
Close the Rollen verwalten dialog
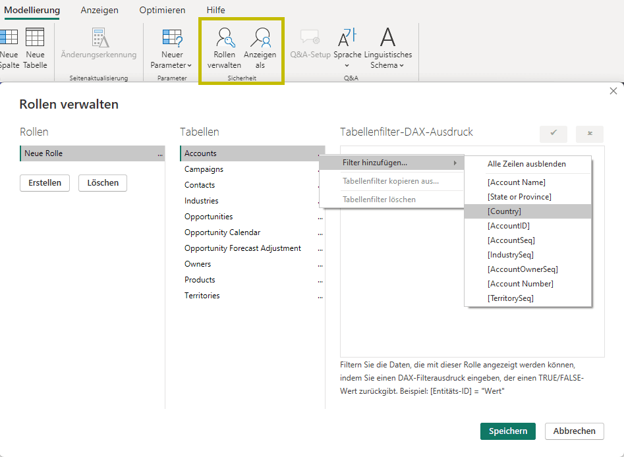613,92
